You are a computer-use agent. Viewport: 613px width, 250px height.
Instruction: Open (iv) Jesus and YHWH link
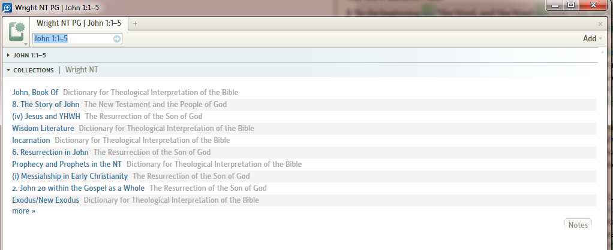pyautogui.click(x=46, y=116)
